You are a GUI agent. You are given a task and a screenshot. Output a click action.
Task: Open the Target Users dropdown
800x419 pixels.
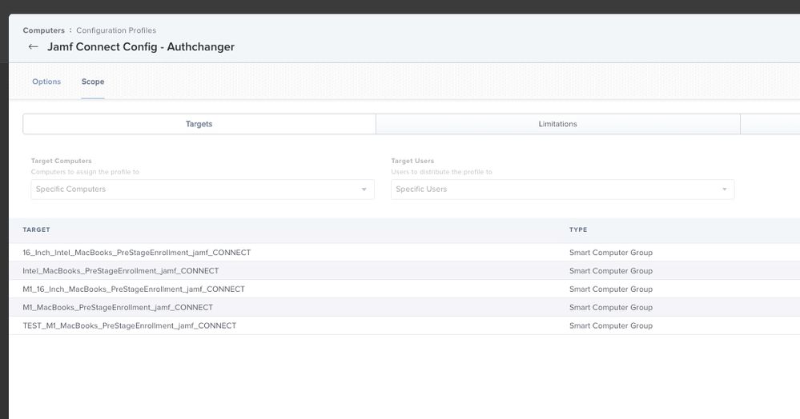[x=563, y=190]
